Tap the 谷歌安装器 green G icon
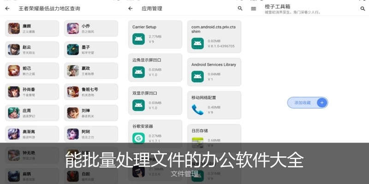 (139, 138)
